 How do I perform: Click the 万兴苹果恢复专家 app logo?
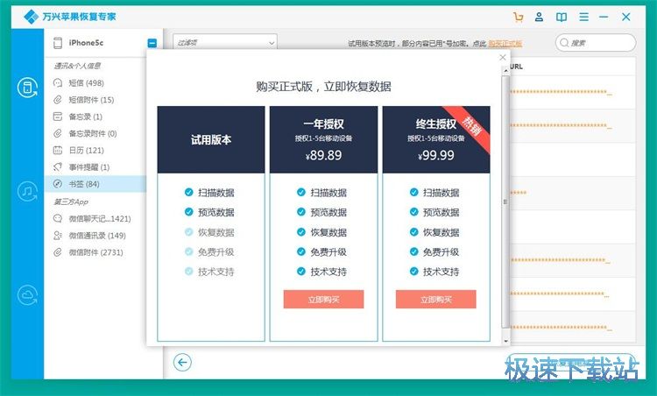click(70, 17)
